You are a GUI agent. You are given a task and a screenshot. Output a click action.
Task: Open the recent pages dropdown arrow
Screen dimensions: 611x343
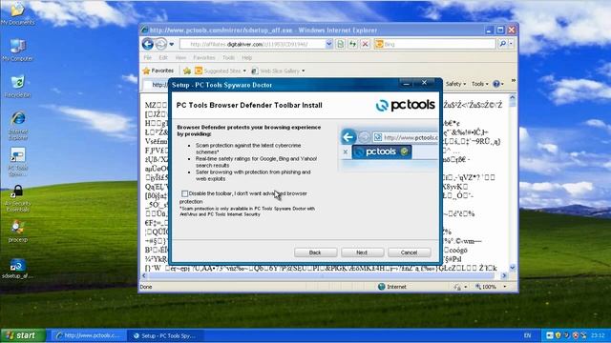[x=172, y=45]
